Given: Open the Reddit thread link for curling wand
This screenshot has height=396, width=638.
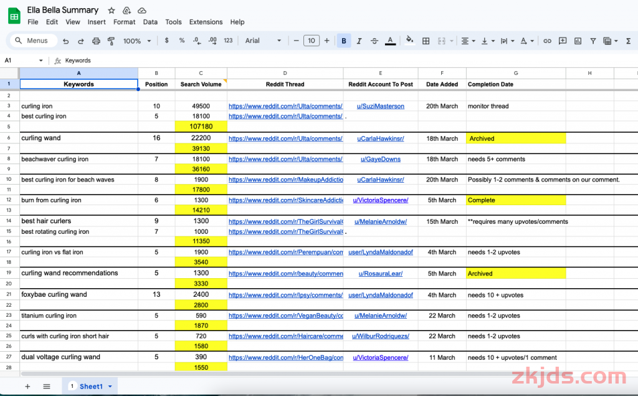Looking at the screenshot, I should click(x=285, y=138).
